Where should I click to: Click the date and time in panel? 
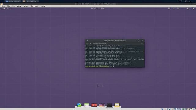[x=98, y=9]
